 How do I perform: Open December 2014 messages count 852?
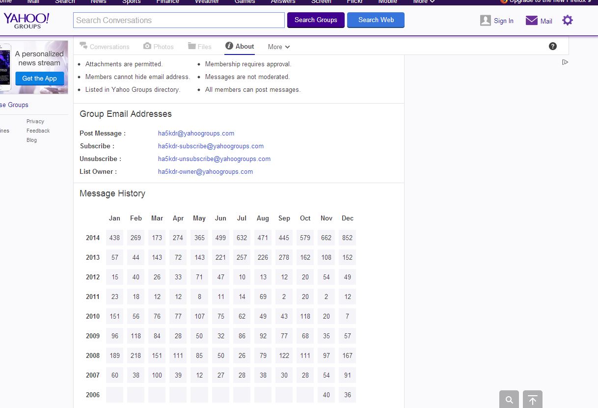(347, 238)
